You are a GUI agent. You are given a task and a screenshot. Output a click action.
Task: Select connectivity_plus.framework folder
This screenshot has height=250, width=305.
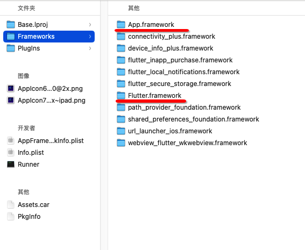pyautogui.click(x=166, y=37)
